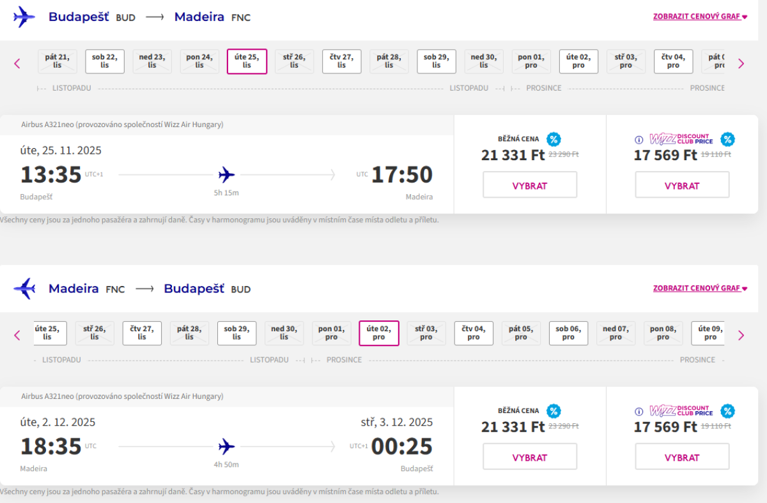Select outbound Discount Club price 17 569 Ft
This screenshot has height=503, width=767.
pos(682,185)
